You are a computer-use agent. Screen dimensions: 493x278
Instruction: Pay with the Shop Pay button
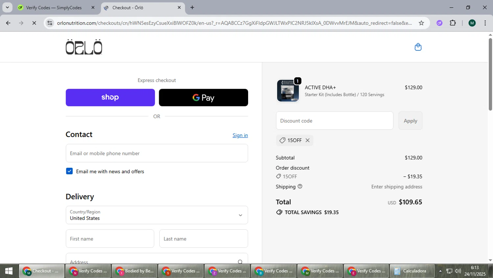pyautogui.click(x=110, y=97)
